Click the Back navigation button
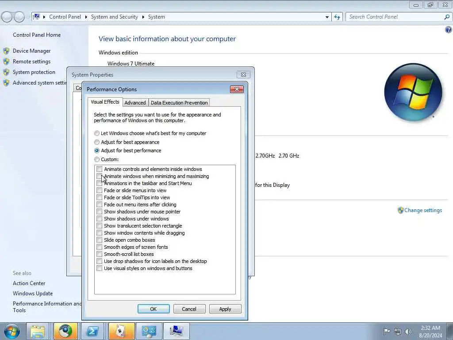 click(x=7, y=17)
